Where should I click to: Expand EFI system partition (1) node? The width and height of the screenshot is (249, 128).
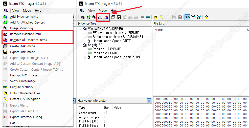point(85,33)
